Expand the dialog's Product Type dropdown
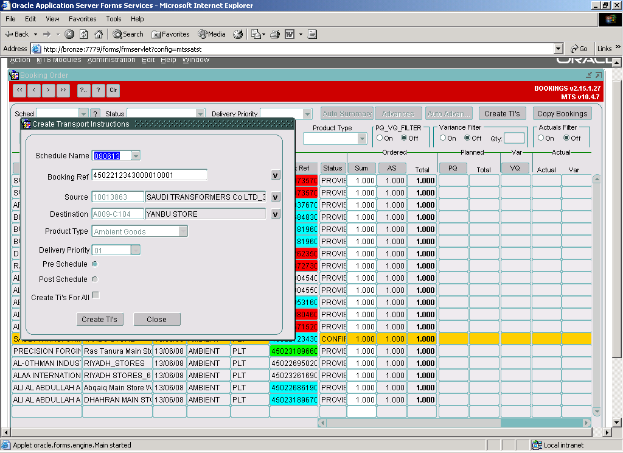 point(183,231)
